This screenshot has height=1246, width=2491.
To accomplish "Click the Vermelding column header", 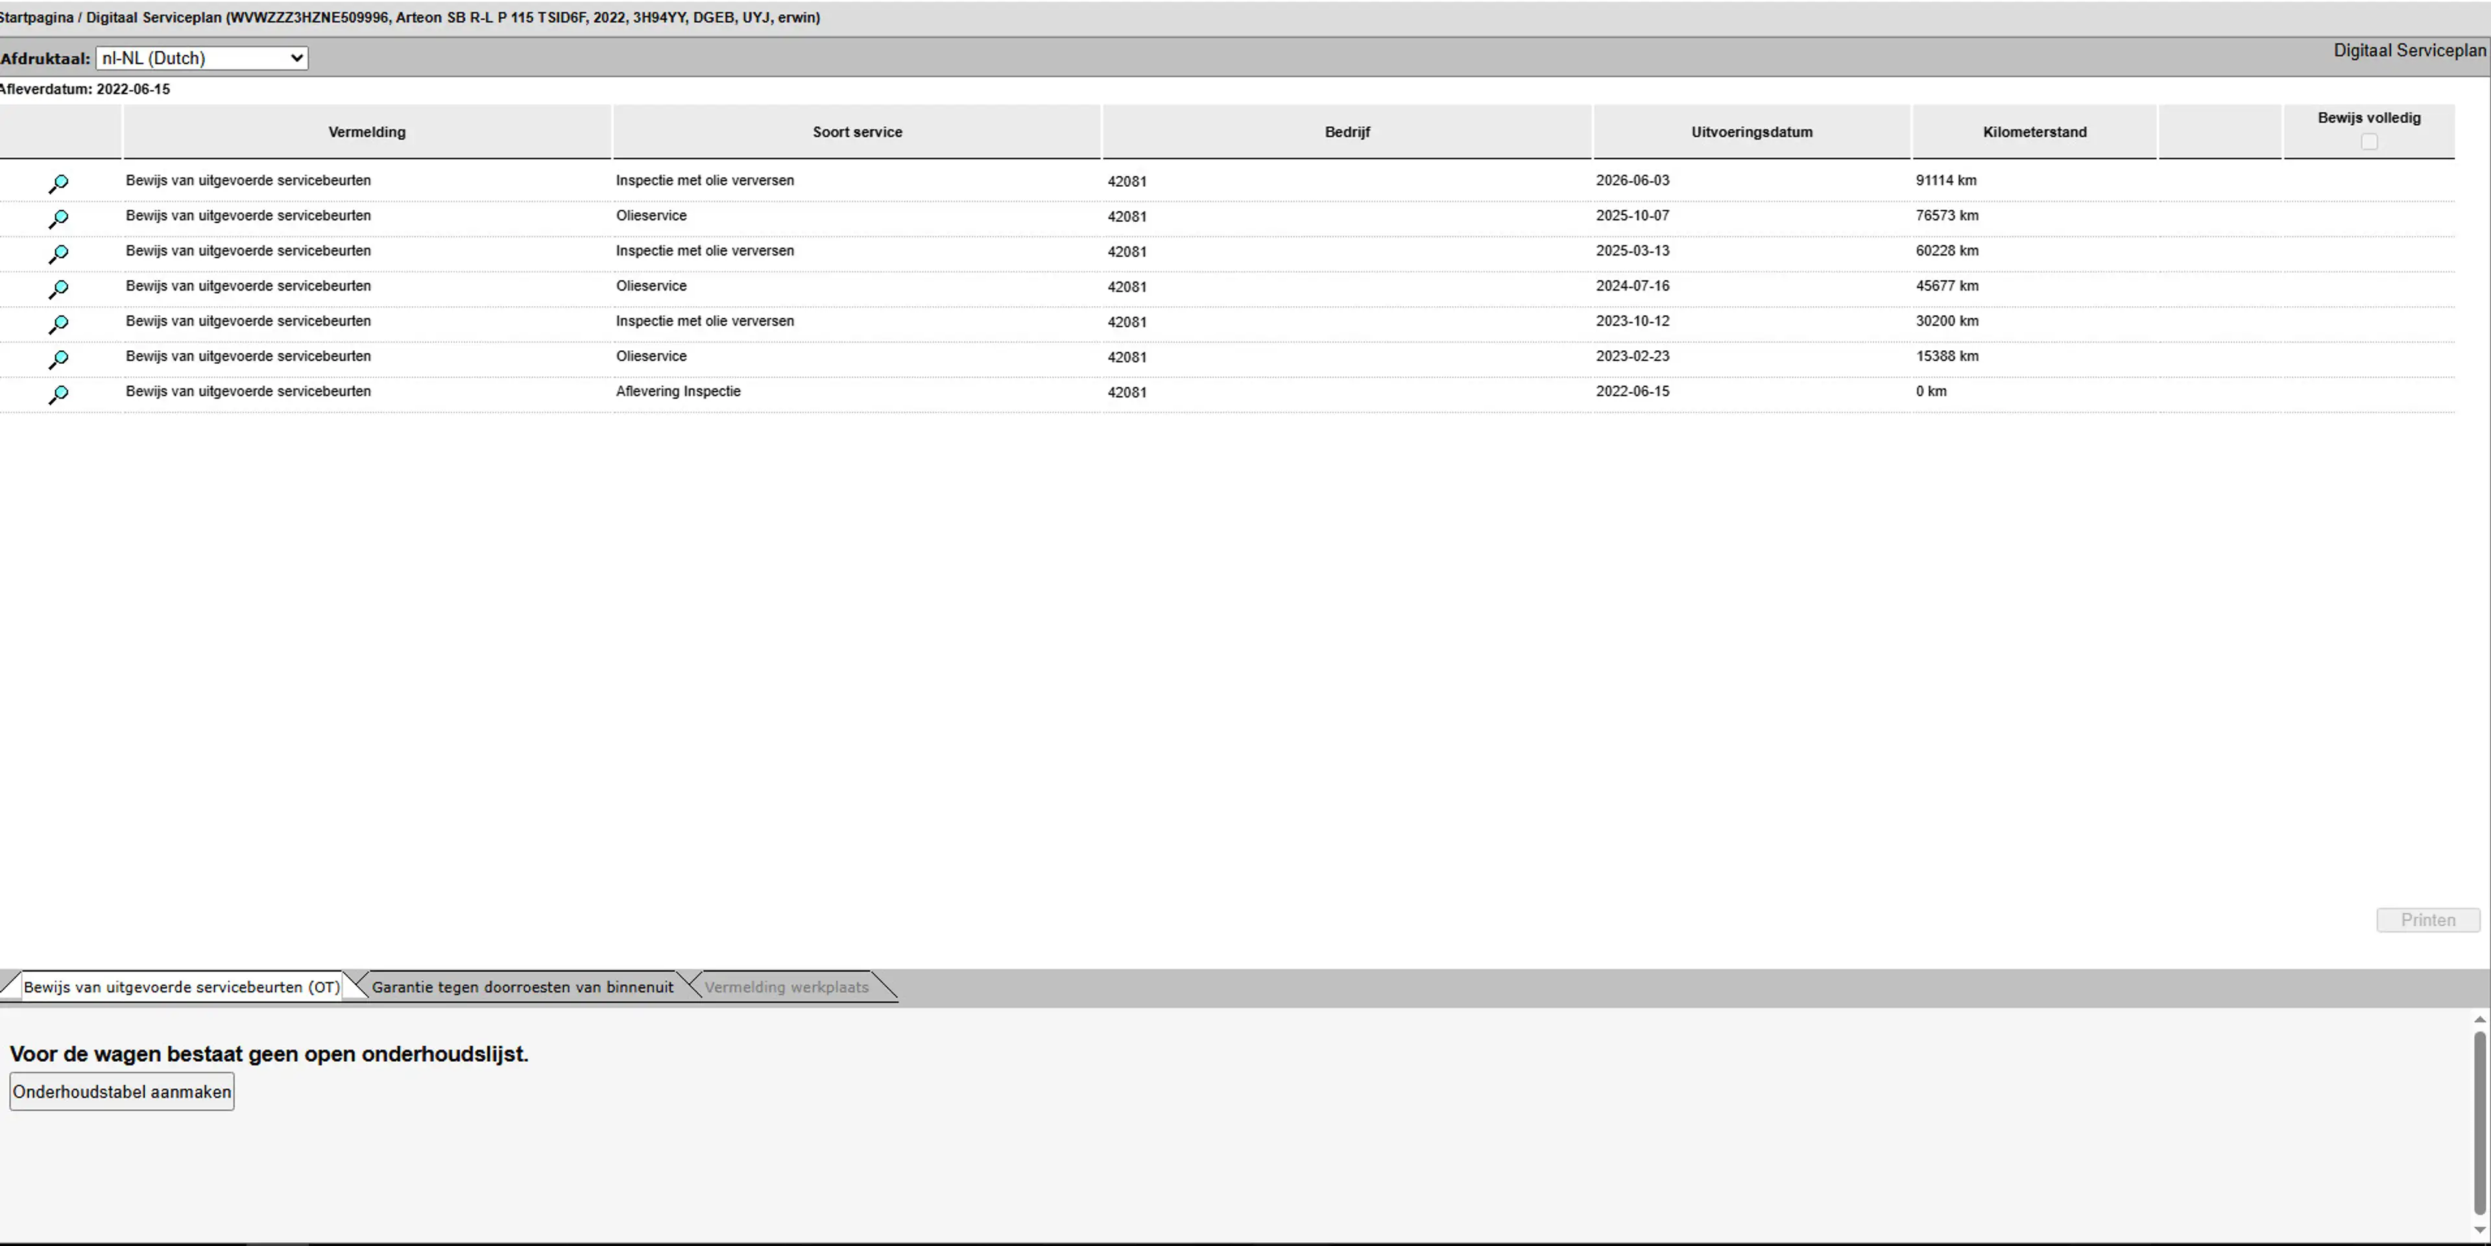I will pos(367,132).
